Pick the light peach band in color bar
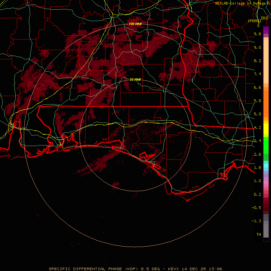Image resolution: width=271 pixels, height=271 pixels. pos(266,62)
